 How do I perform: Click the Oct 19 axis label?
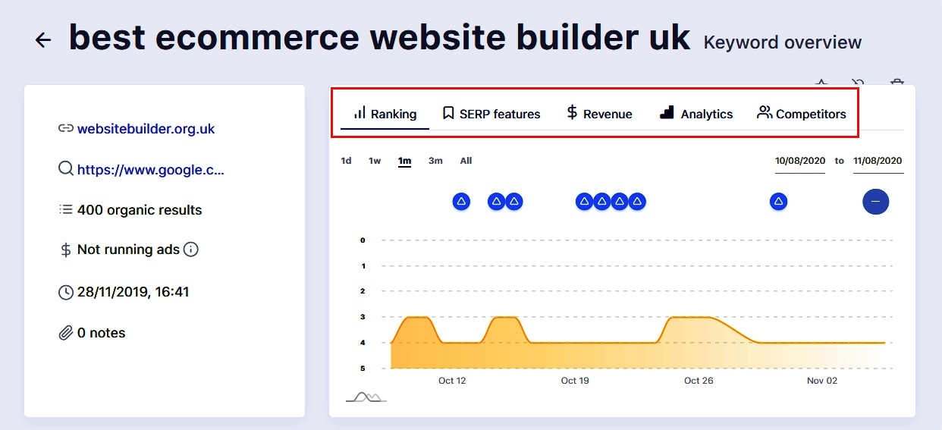tap(575, 381)
